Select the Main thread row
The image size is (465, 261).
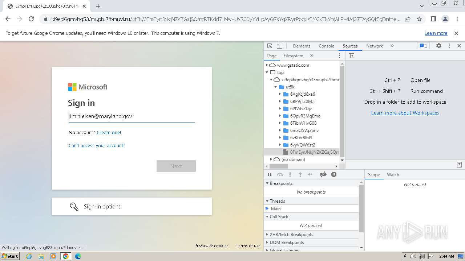click(311, 209)
